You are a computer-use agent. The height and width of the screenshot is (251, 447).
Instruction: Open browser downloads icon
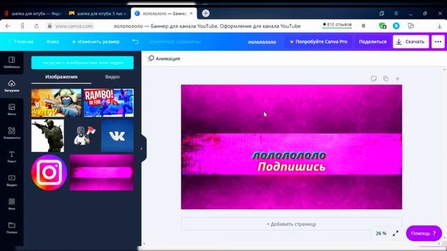pyautogui.click(x=439, y=26)
